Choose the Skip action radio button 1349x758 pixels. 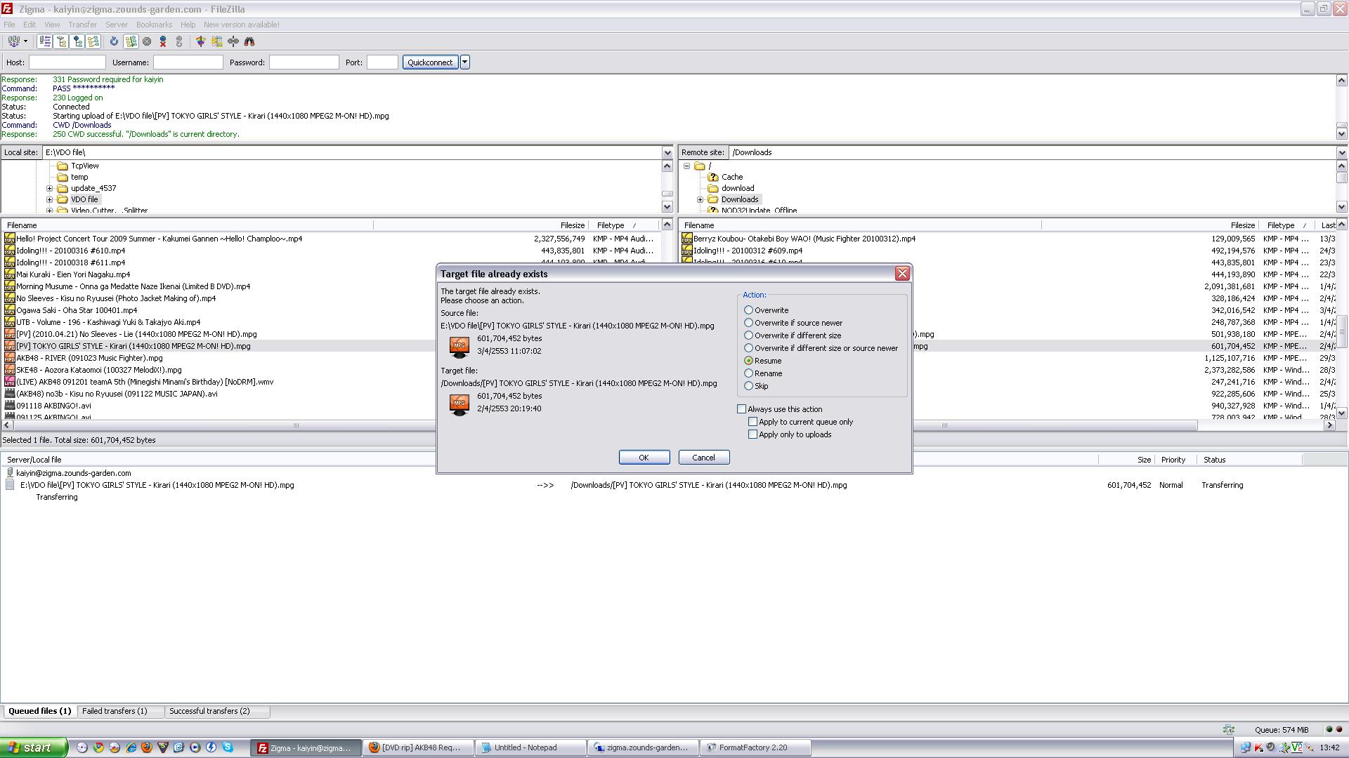pos(749,386)
